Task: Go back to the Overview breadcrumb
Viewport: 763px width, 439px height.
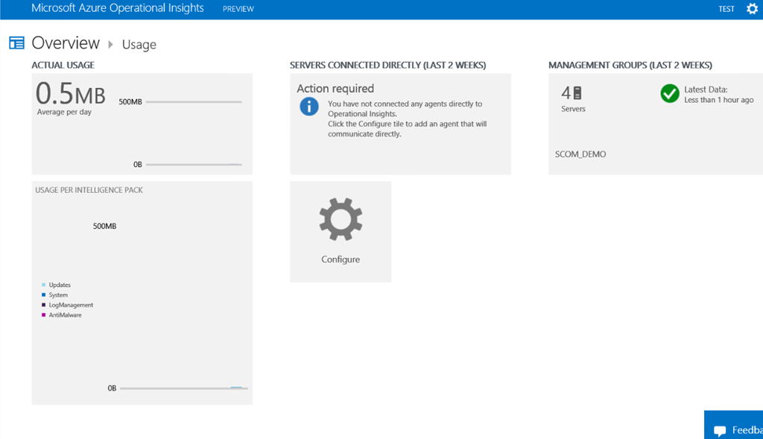Action: pyautogui.click(x=66, y=43)
